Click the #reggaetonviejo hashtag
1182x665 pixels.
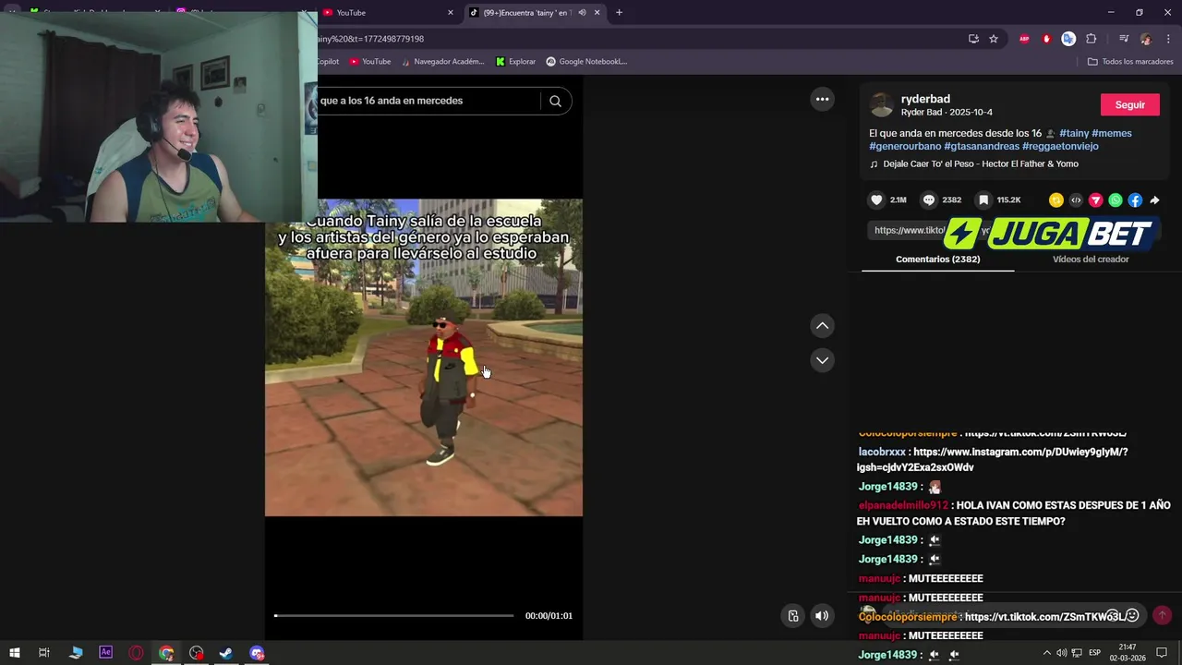point(1060,146)
